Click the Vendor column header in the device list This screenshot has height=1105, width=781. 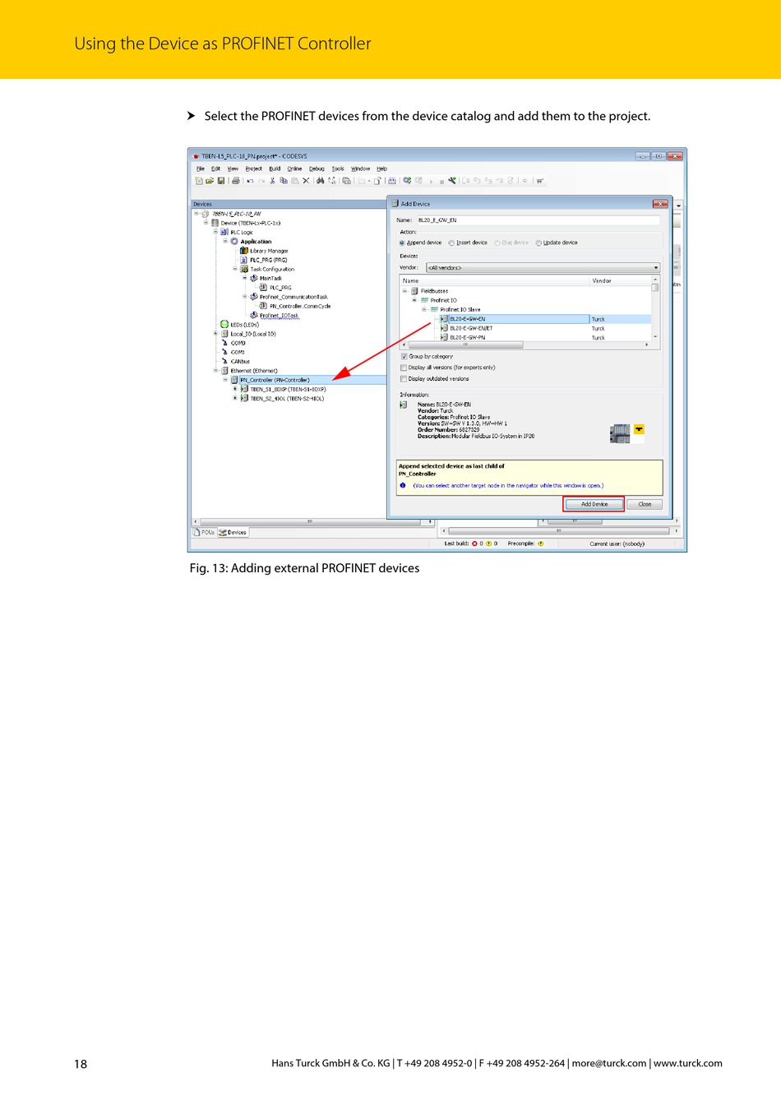point(621,281)
